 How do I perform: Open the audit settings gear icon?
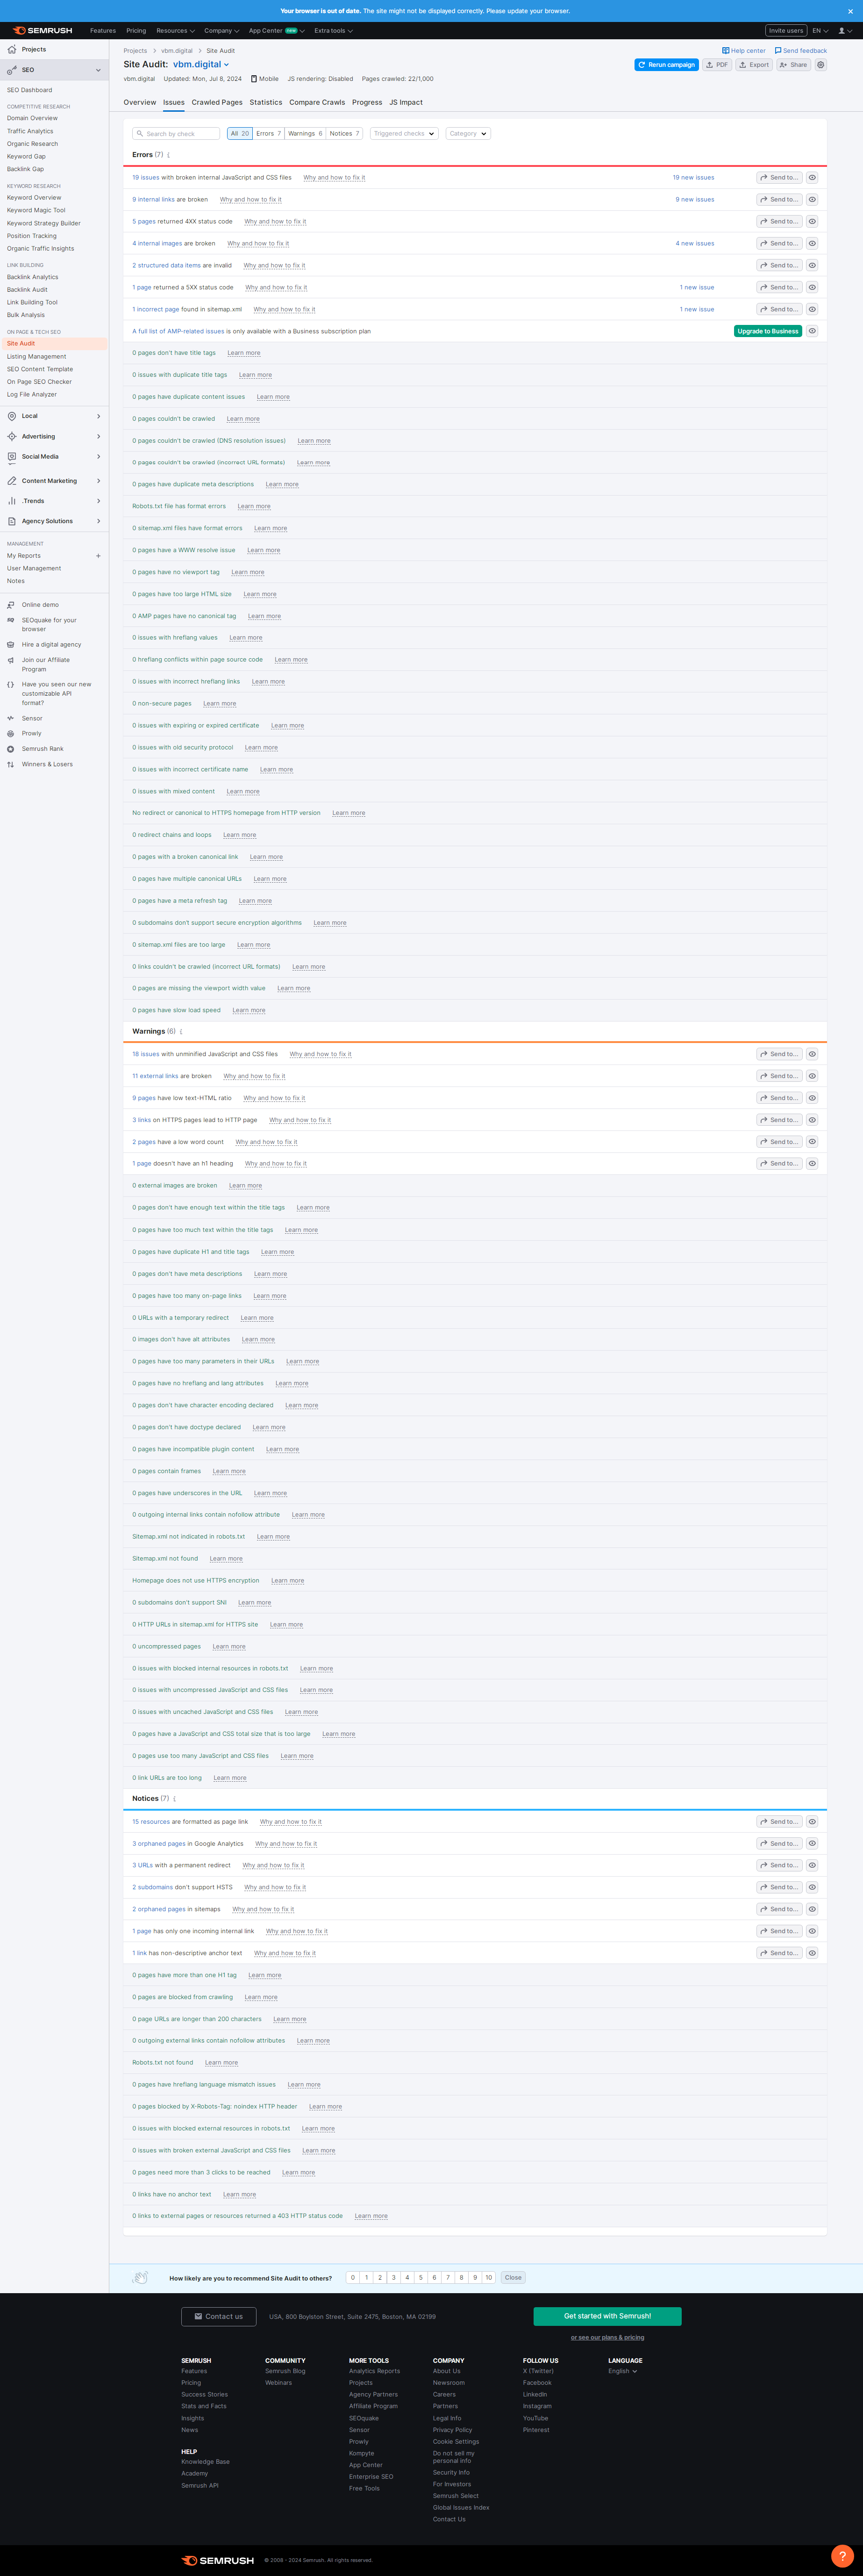coord(821,65)
